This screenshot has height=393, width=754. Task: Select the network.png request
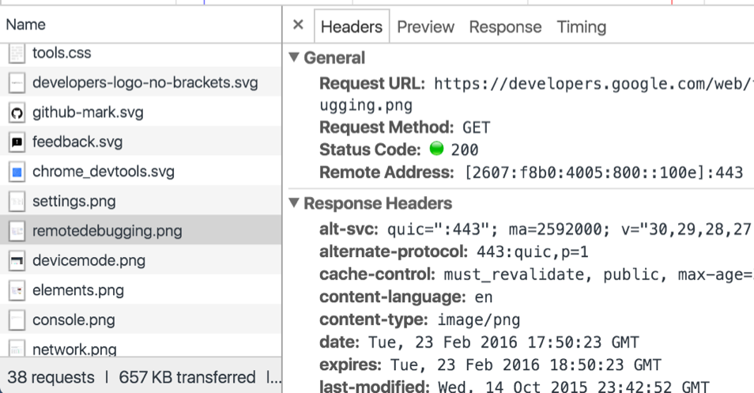coord(141,346)
